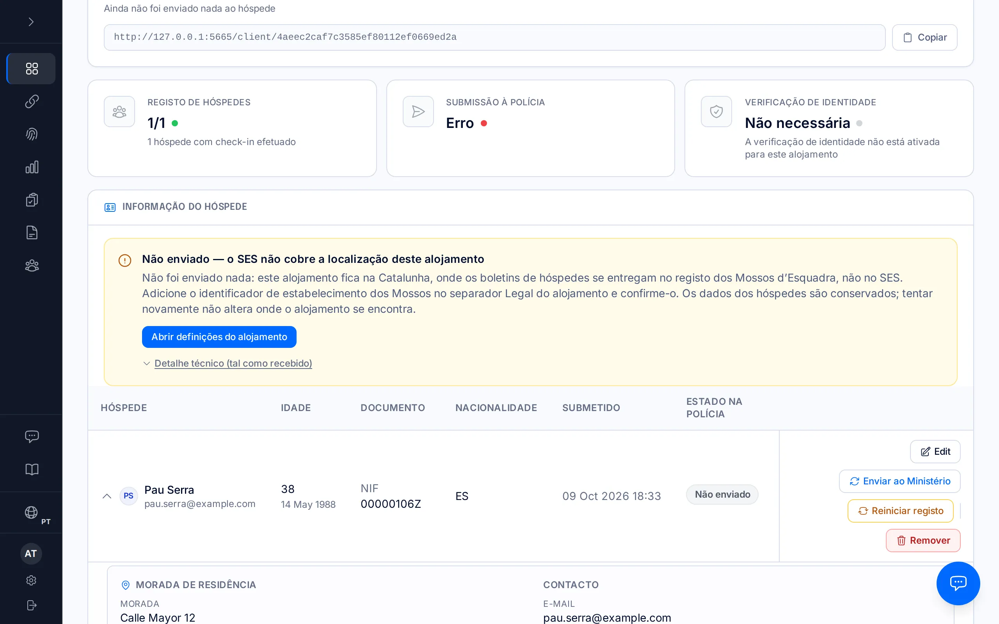The height and width of the screenshot is (624, 999).
Task: Collapse the Pau Serra guest row
Action: coord(107,496)
